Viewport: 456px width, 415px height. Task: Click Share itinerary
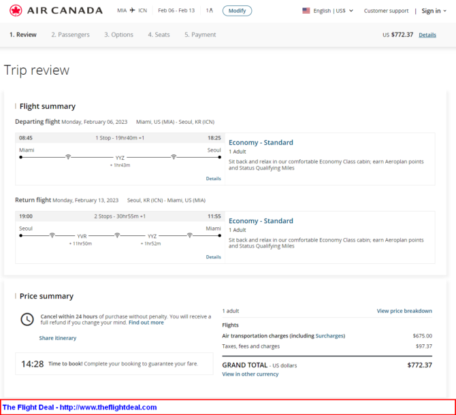pyautogui.click(x=58, y=338)
